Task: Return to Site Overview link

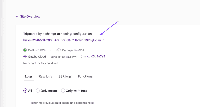Action: point(30,16)
